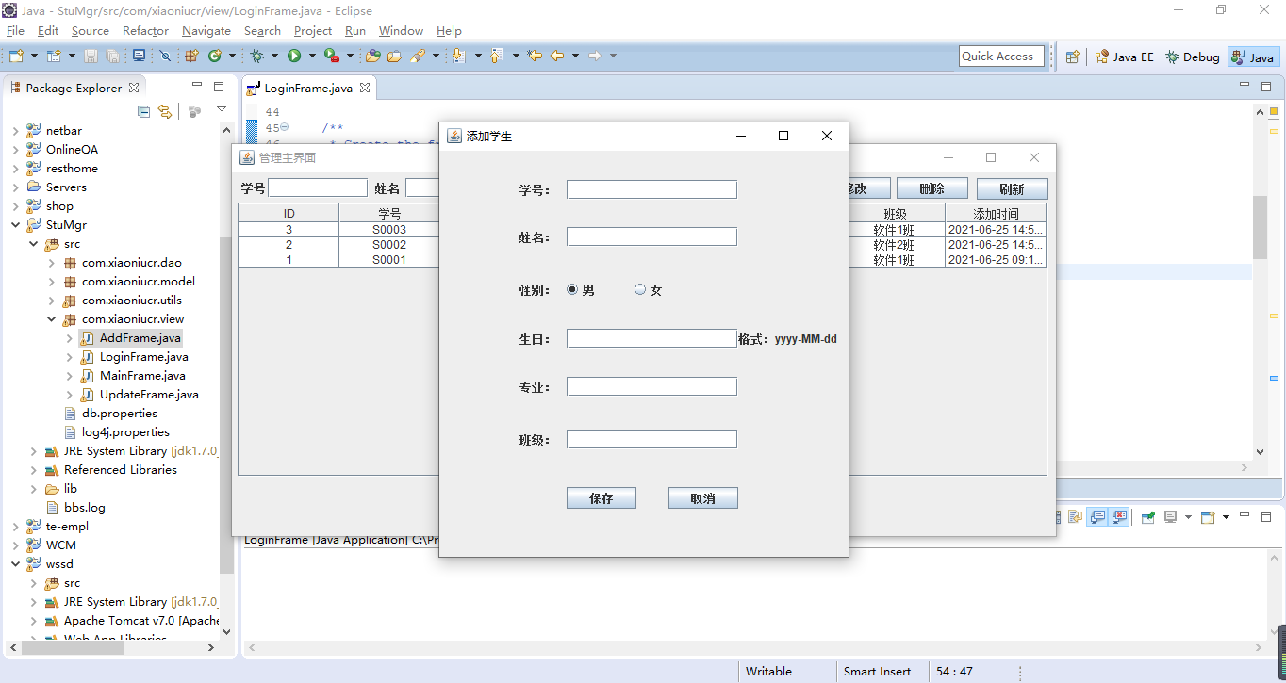This screenshot has height=683, width=1286.
Task: Click the 取消 button
Action: point(703,498)
